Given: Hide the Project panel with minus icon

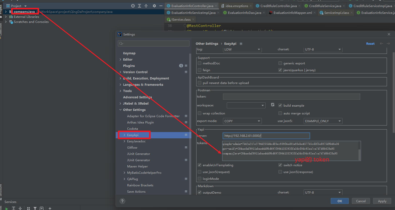Looking at the screenshot, I should 161,6.
